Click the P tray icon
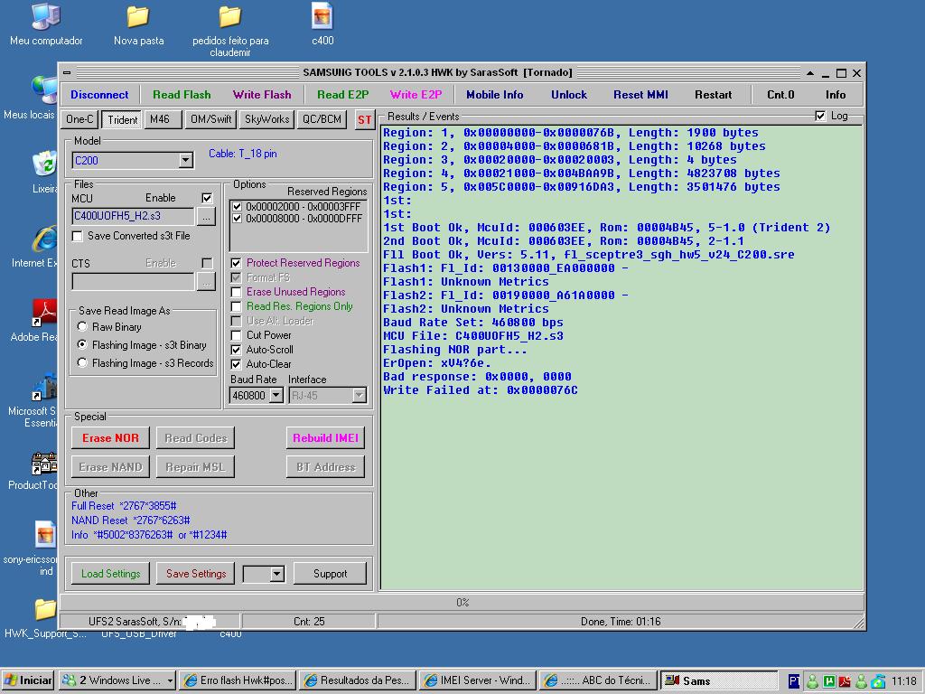This screenshot has width=925, height=694. tap(794, 681)
